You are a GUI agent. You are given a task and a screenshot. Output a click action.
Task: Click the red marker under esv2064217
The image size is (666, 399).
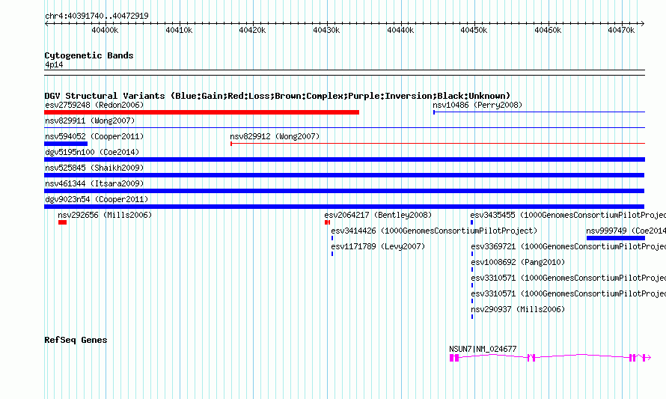327,222
